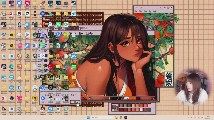Open the blue Thunder bird download icon
Viewport: 214px width, 120px height.
pos(19,3)
